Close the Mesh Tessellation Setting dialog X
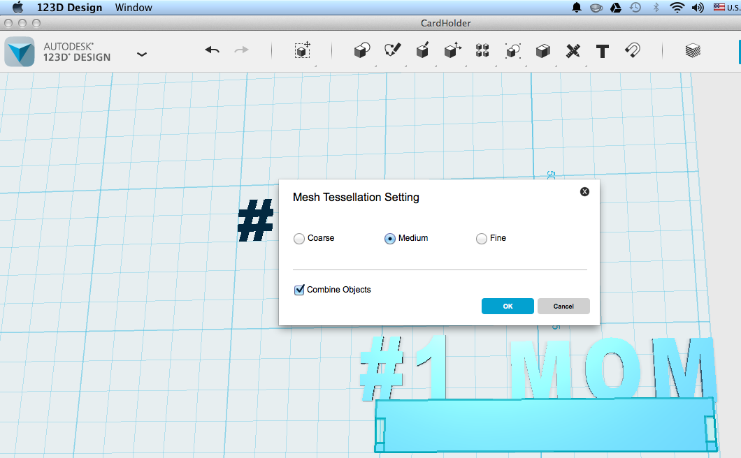Image resolution: width=741 pixels, height=458 pixels. coord(584,191)
